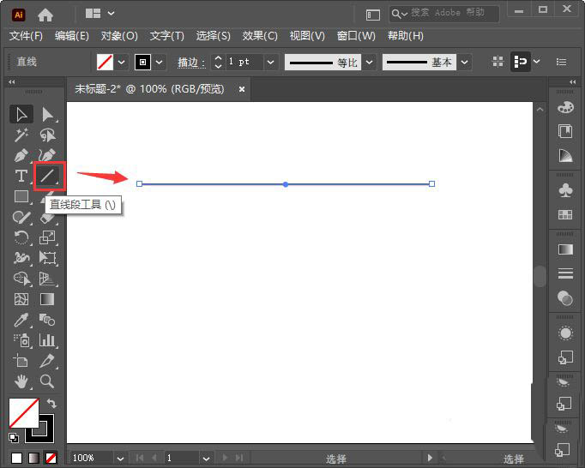The height and width of the screenshot is (468, 585).
Task: Select the Blend tool
Action: [x=47, y=320]
